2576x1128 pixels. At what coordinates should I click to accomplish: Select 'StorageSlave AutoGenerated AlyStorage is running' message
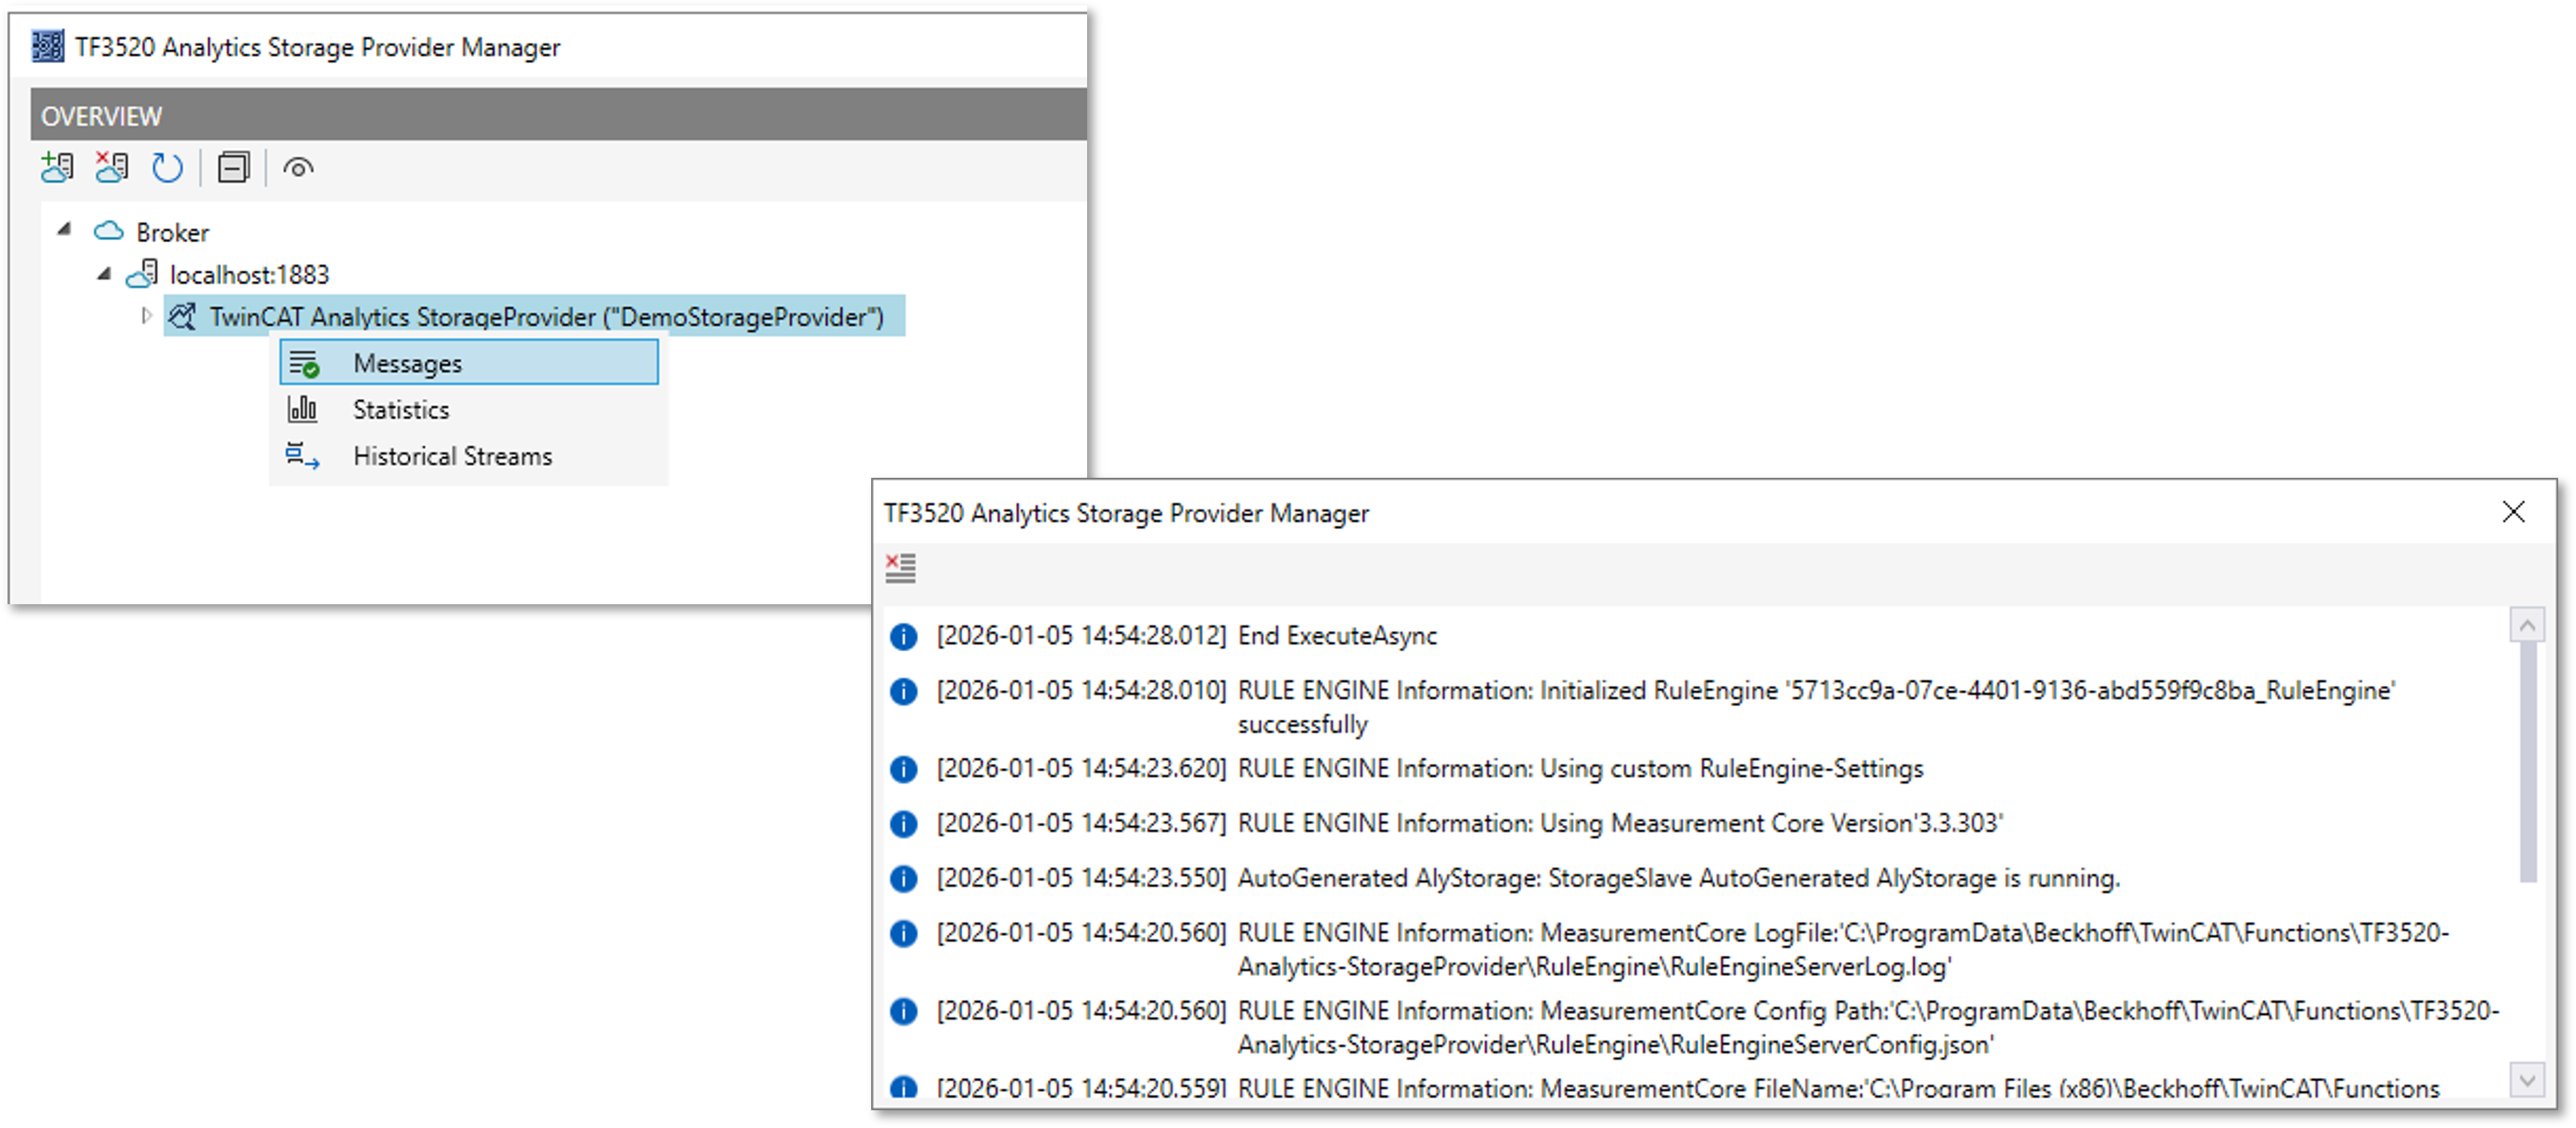[x=1678, y=879]
